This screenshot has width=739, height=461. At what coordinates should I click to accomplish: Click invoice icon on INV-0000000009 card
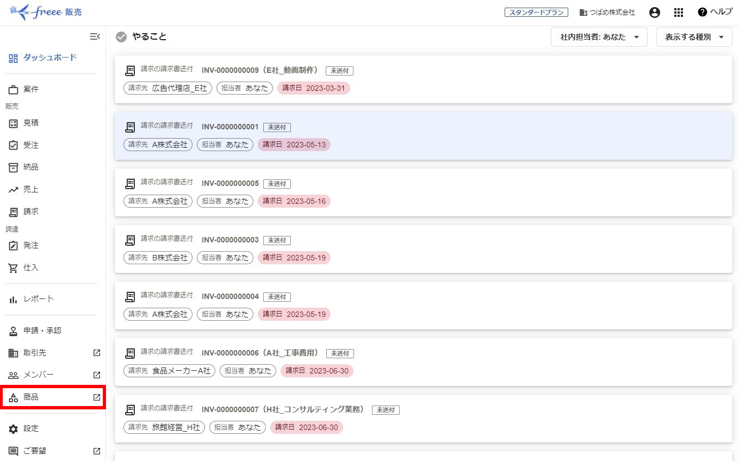click(130, 71)
